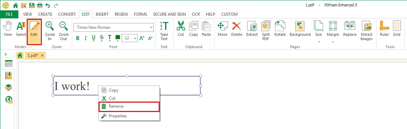This screenshot has height=129, width=407.
Task: Click the Copy button in Clipboard group
Action: click(193, 29)
